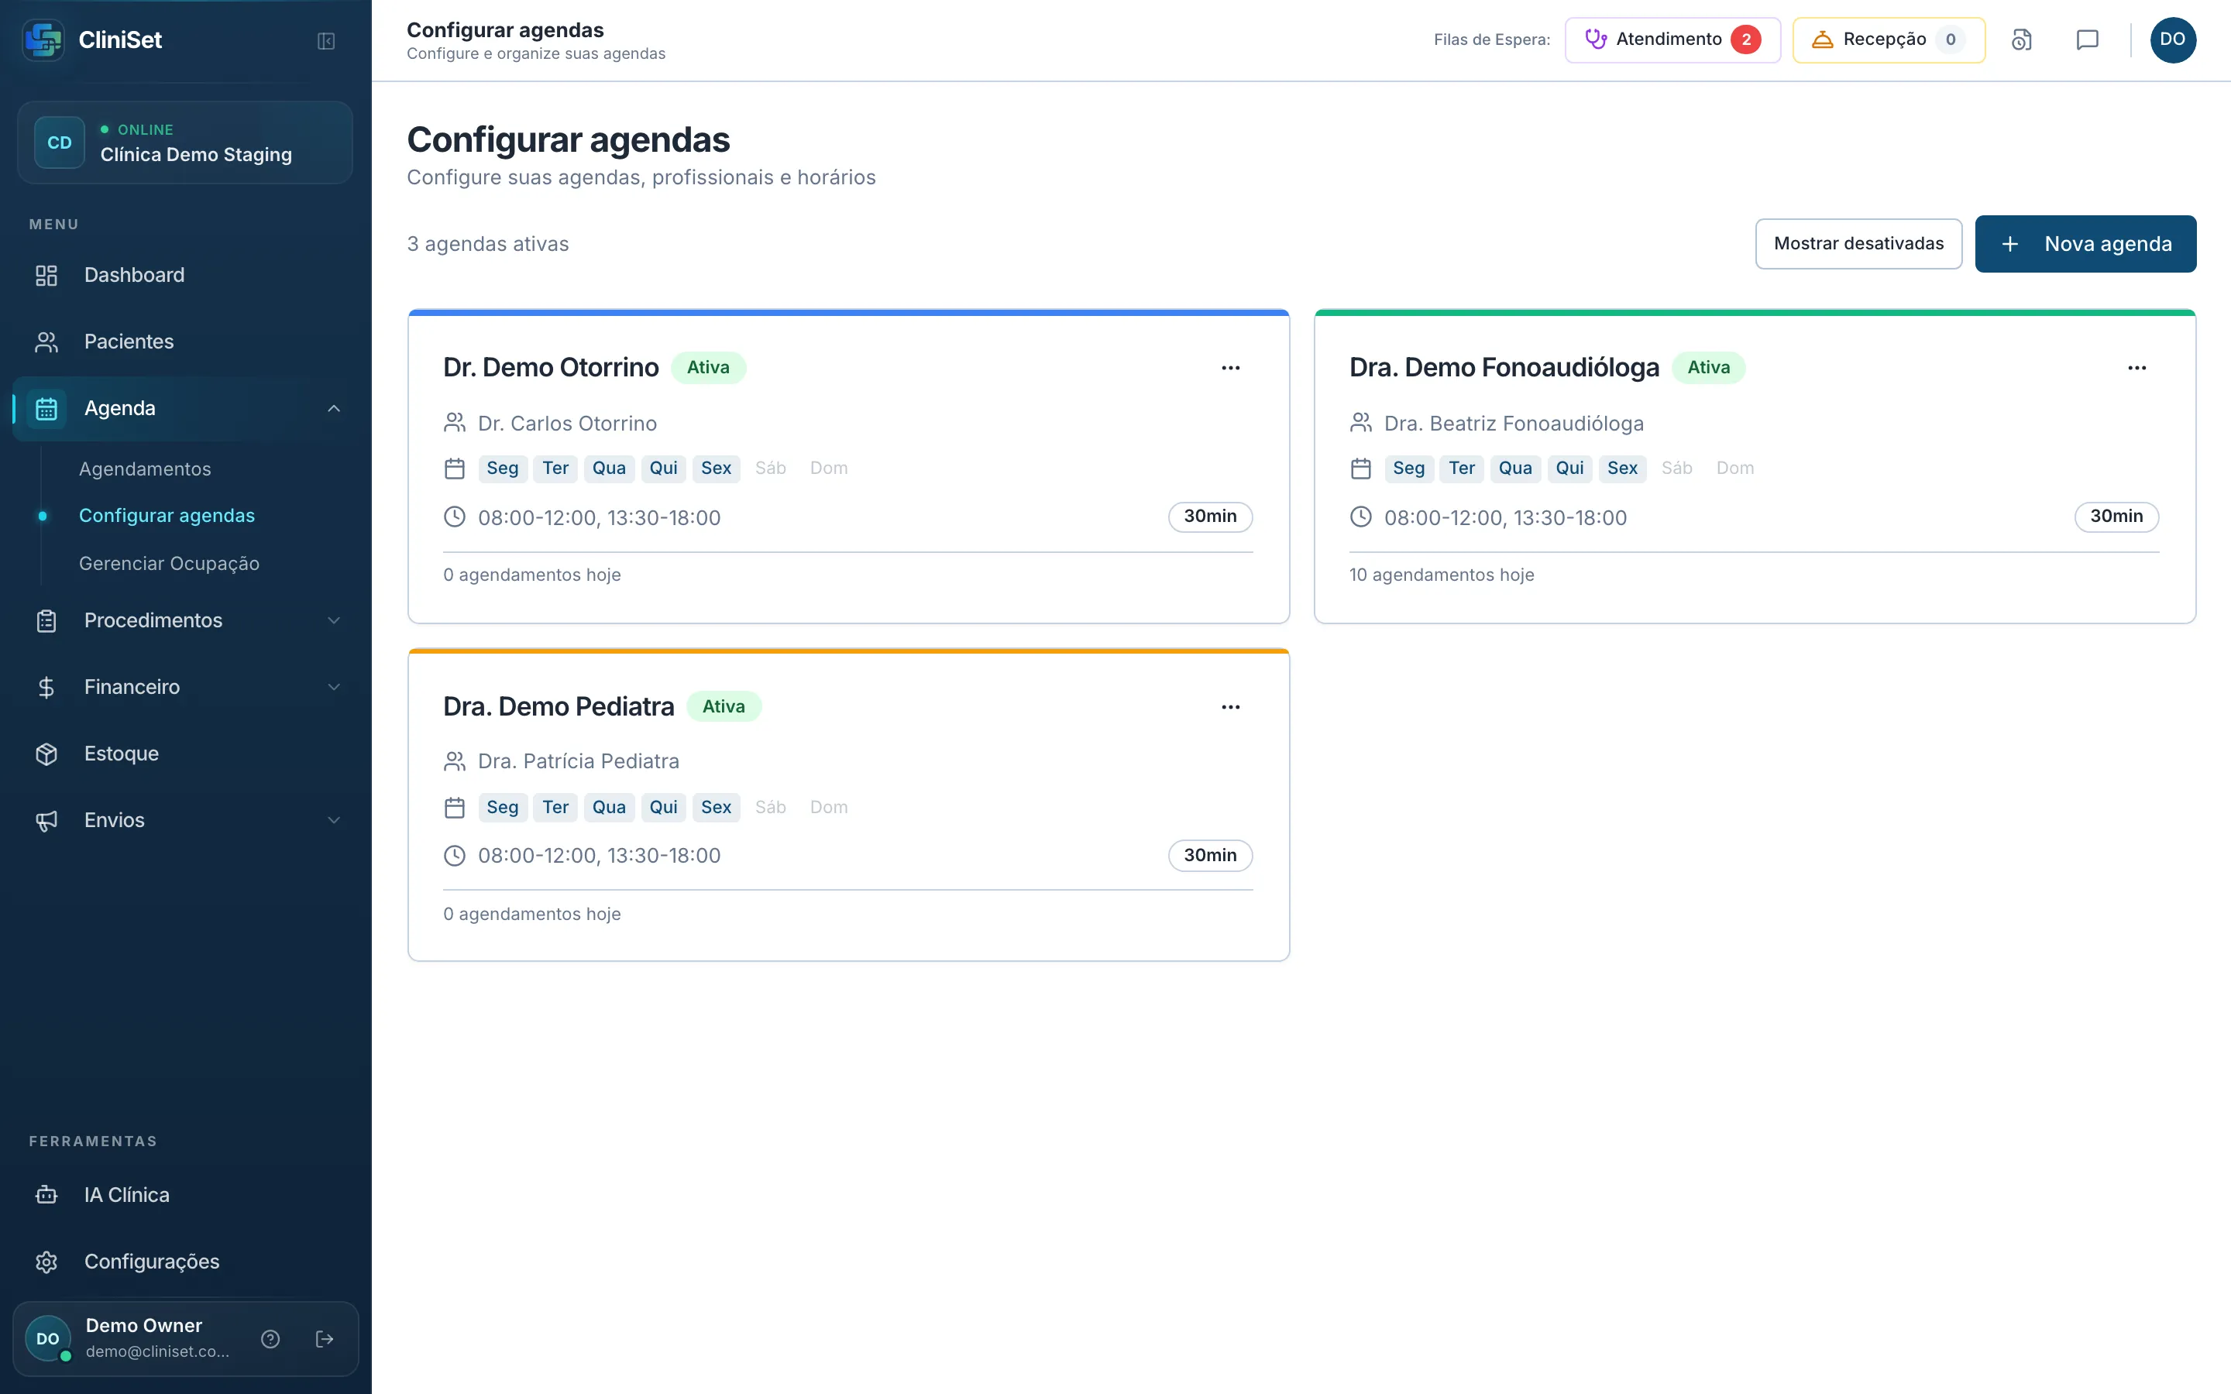Click the Dra. Demo Pediatra card title

[x=559, y=706]
